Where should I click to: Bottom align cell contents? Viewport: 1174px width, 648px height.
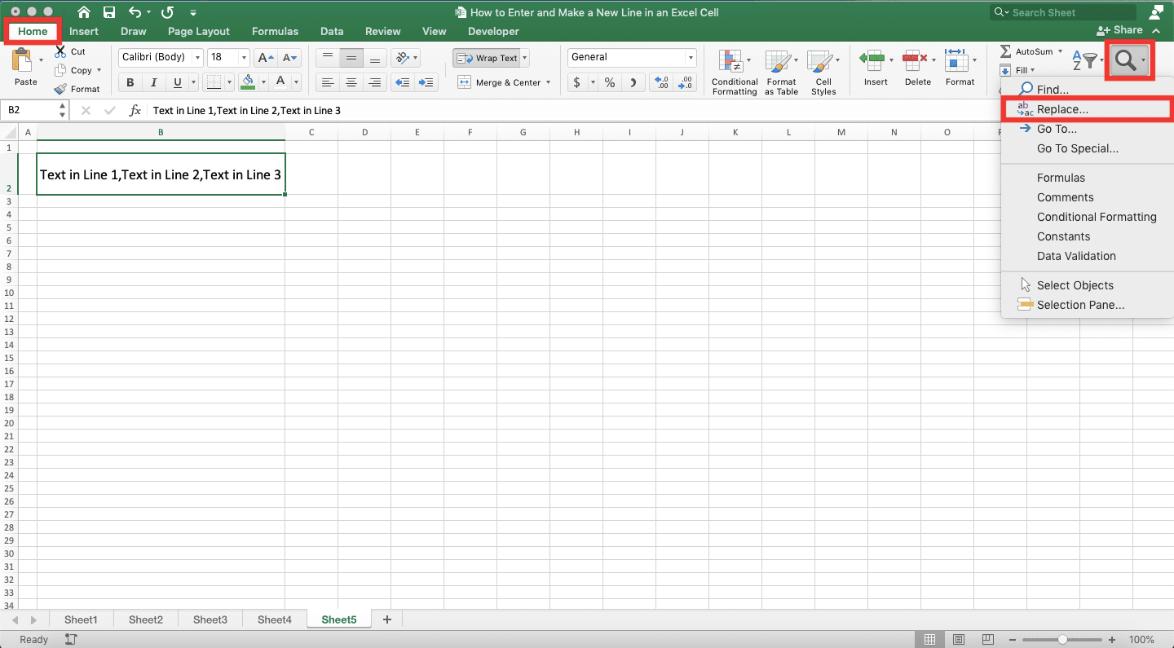pyautogui.click(x=375, y=58)
